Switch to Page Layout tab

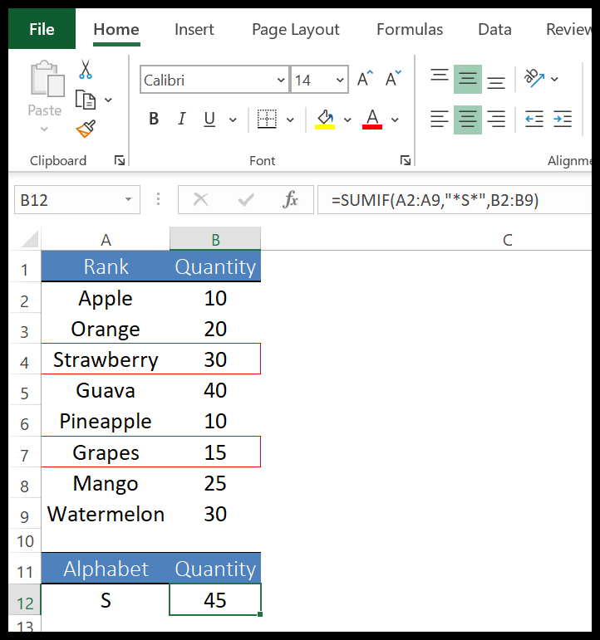coord(296,29)
